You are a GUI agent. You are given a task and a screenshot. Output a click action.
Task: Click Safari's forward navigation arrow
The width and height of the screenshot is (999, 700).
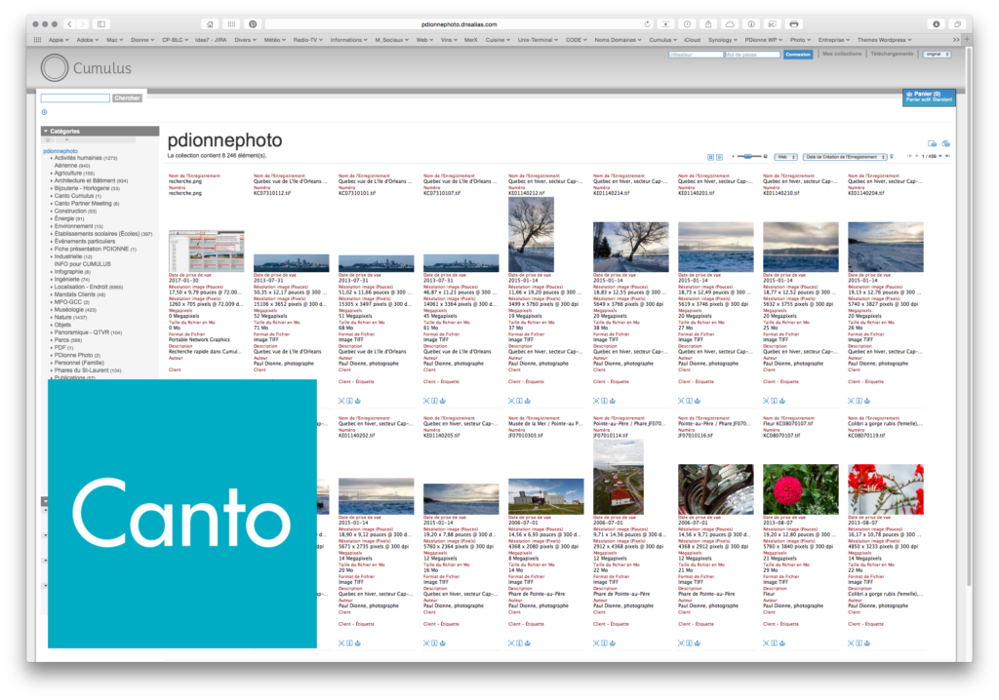[x=83, y=24]
